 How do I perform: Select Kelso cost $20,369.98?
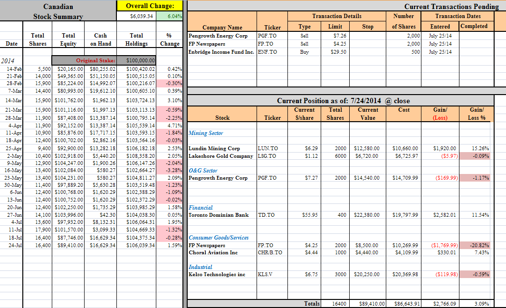point(403,274)
